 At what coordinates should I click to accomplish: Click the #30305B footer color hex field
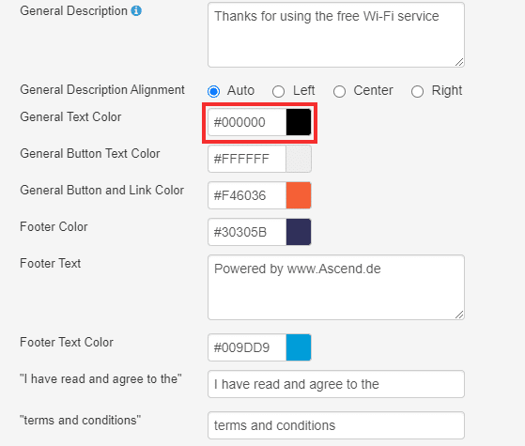coord(247,232)
